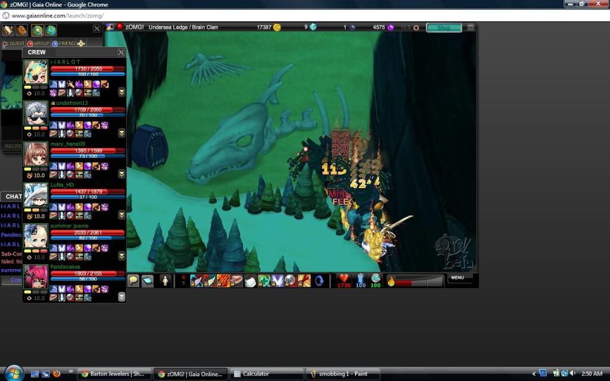
Task: Expand mary_hana08's crew member details
Action: pyautogui.click(x=122, y=174)
